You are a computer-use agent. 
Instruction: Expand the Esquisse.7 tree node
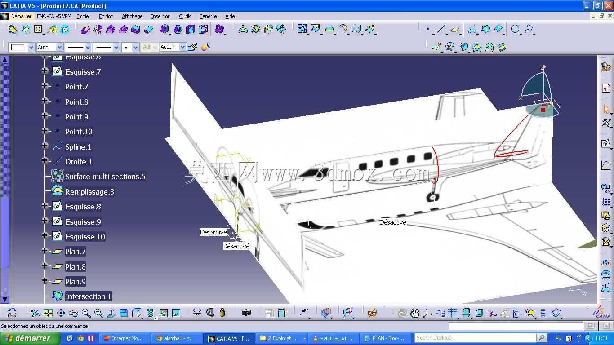pyautogui.click(x=45, y=71)
